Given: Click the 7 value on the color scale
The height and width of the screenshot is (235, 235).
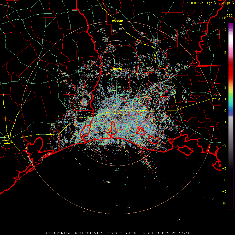Looking at the screenshot, I should click(x=225, y=29).
